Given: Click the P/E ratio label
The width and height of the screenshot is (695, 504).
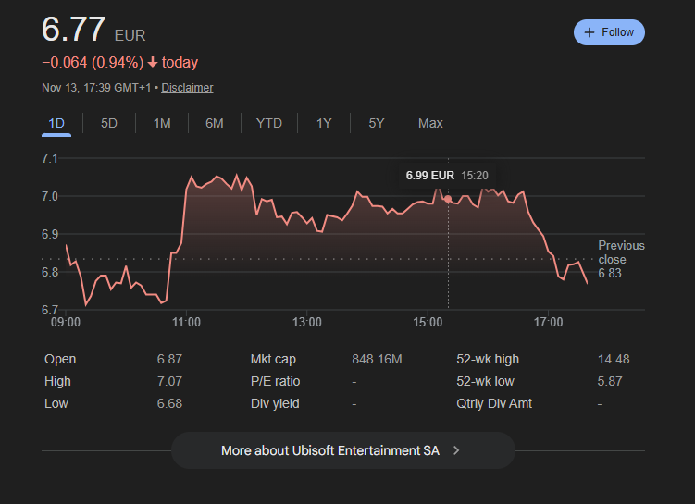Looking at the screenshot, I should 275,381.
